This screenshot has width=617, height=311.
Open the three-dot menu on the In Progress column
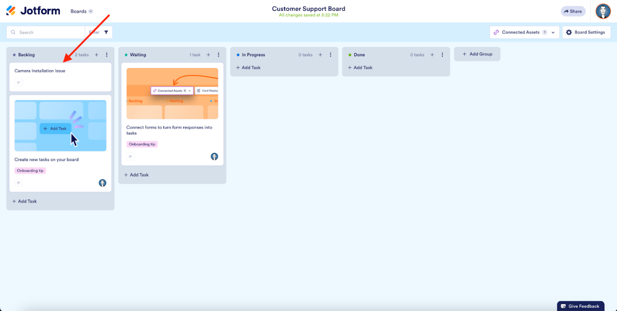[x=331, y=55]
